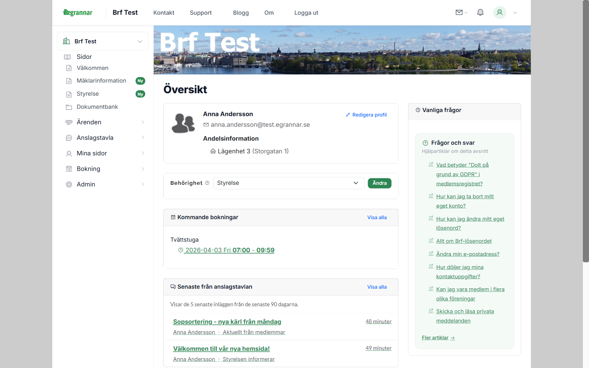The height and width of the screenshot is (368, 589).
Task: Click Brf Test in top navigation
Action: coord(125,13)
